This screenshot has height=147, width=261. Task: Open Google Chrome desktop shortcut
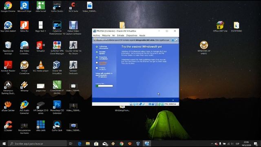[8, 7]
